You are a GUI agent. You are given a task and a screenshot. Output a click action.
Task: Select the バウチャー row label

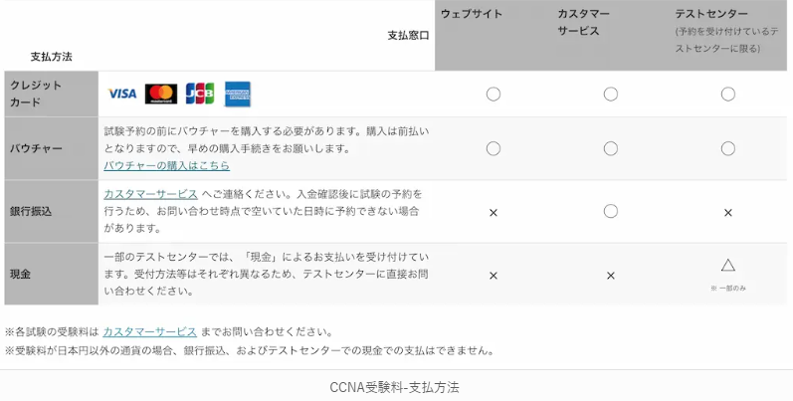(x=36, y=148)
